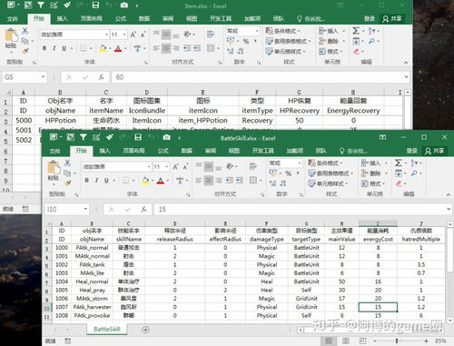
Task: Select the BattleSkill sheet tab
Action: point(107,330)
